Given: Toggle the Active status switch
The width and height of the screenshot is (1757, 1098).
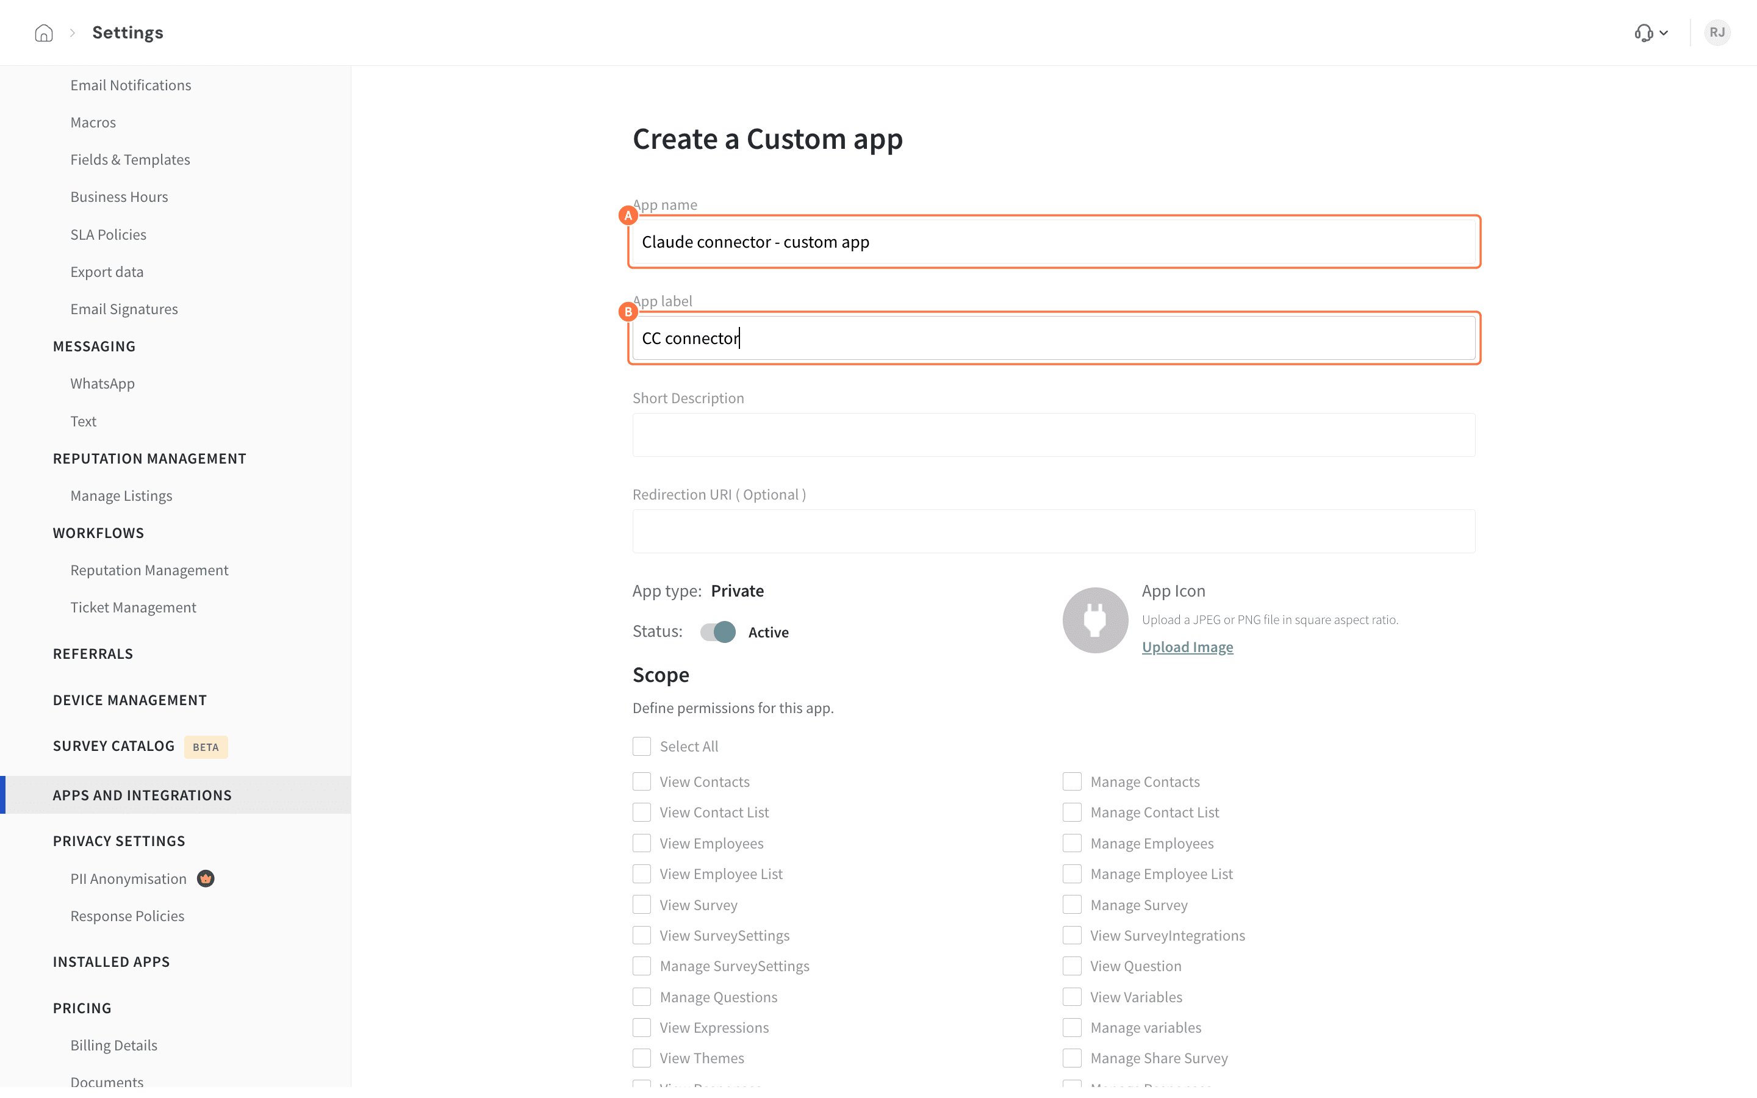Looking at the screenshot, I should (717, 632).
